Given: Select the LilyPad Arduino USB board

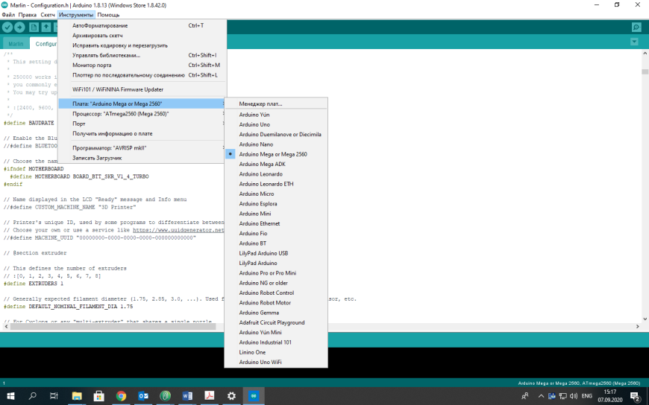Looking at the screenshot, I should [276, 253].
